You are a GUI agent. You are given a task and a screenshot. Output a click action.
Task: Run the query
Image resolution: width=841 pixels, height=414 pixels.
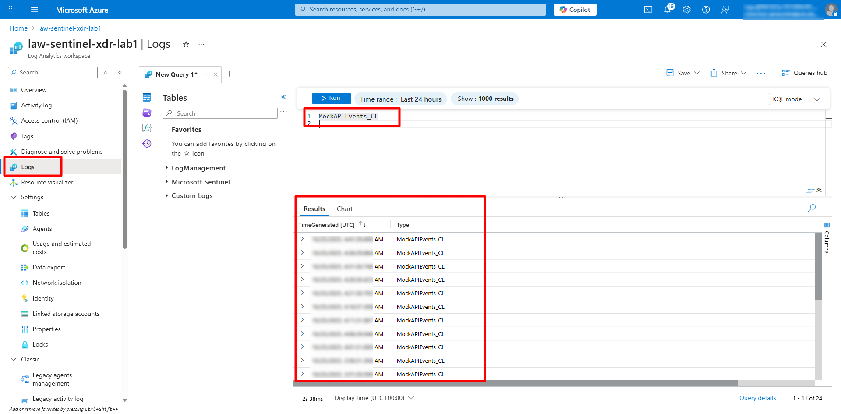(331, 98)
